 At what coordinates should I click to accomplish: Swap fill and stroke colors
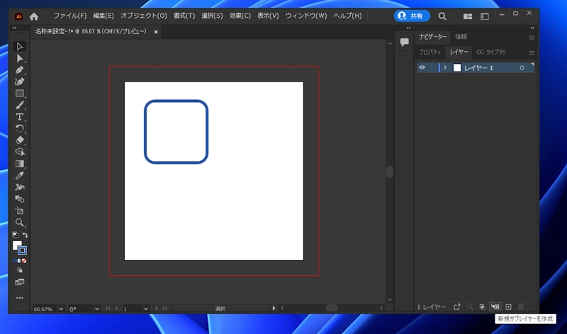[x=25, y=235]
